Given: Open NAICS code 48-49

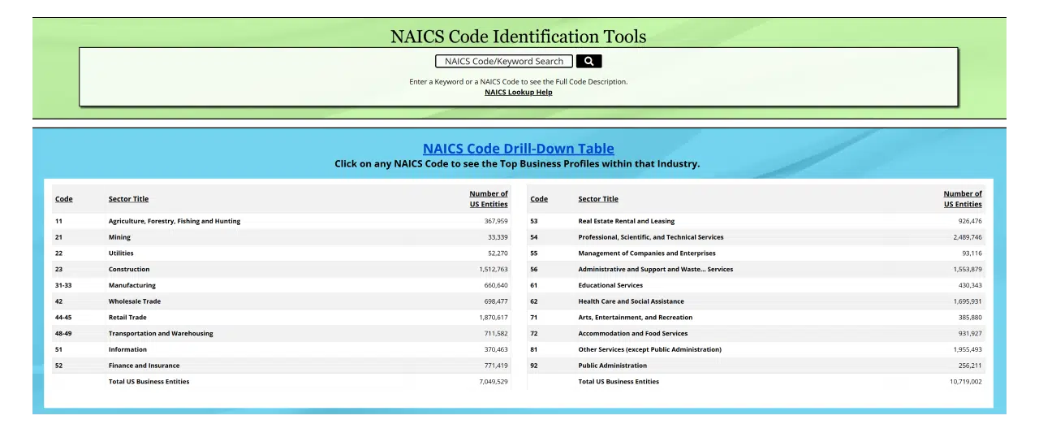Looking at the screenshot, I should tap(63, 333).
